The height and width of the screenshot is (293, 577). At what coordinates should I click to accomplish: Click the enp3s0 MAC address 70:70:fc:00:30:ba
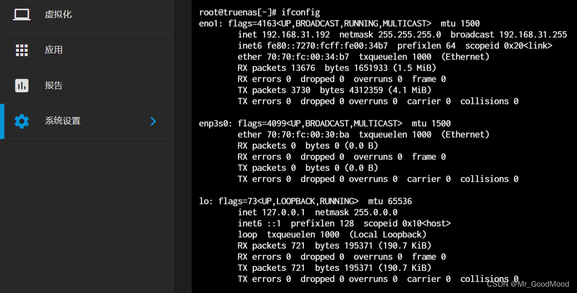(305, 134)
